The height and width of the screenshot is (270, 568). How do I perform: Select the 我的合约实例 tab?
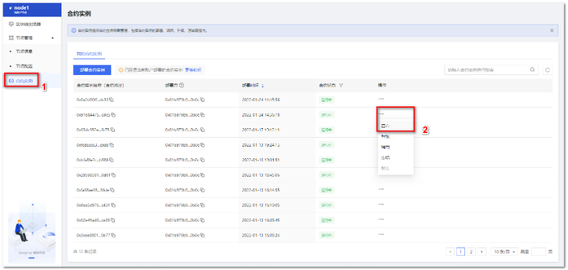(89, 54)
